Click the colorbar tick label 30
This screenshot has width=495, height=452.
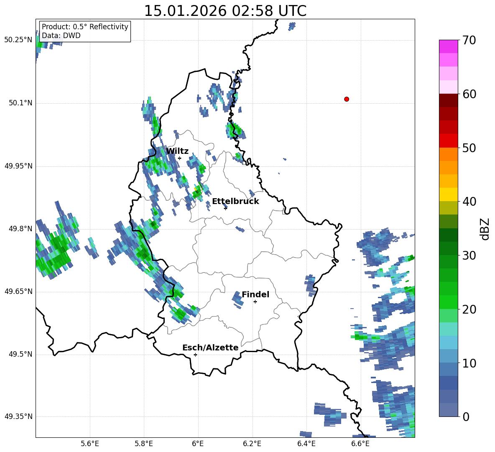tap(469, 255)
